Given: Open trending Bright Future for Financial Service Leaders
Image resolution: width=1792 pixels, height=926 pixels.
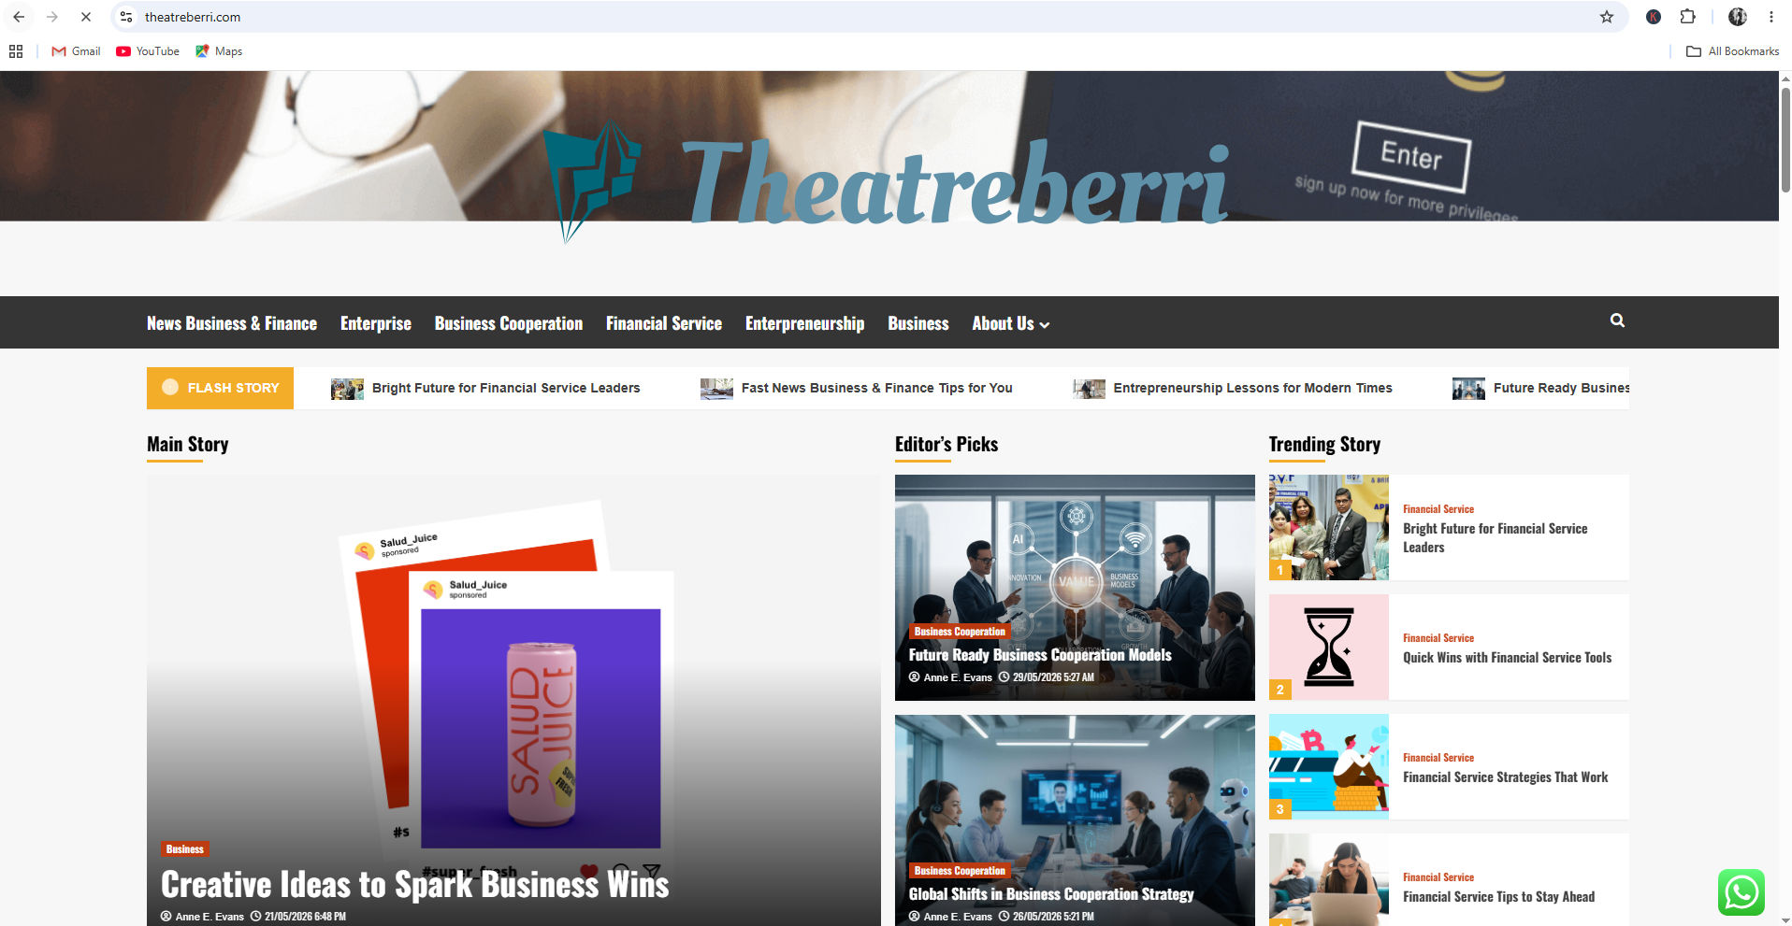Looking at the screenshot, I should click(1495, 537).
